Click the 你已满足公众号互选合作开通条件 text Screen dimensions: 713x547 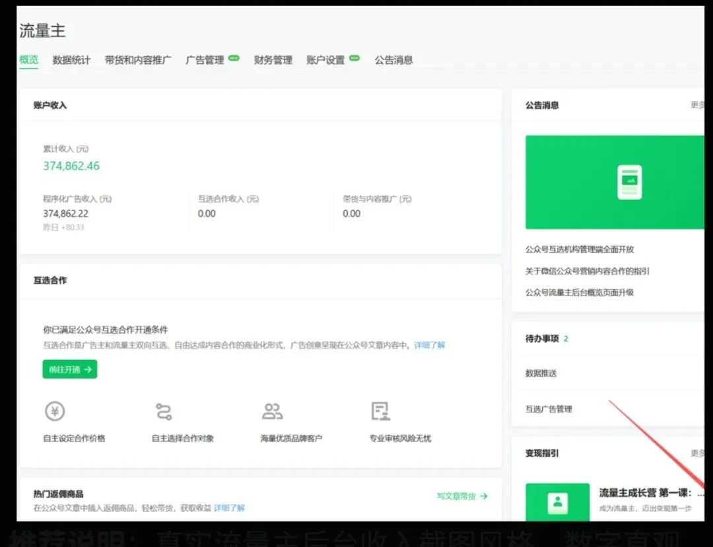[x=106, y=330]
